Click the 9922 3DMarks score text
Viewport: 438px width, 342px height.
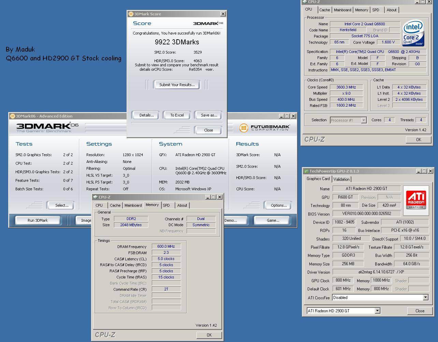[x=177, y=42]
